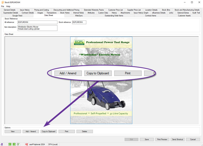Image resolution: width=203 pixels, height=146 pixels.
Task: Click the Send Shortcut button
Action: coord(178,139)
